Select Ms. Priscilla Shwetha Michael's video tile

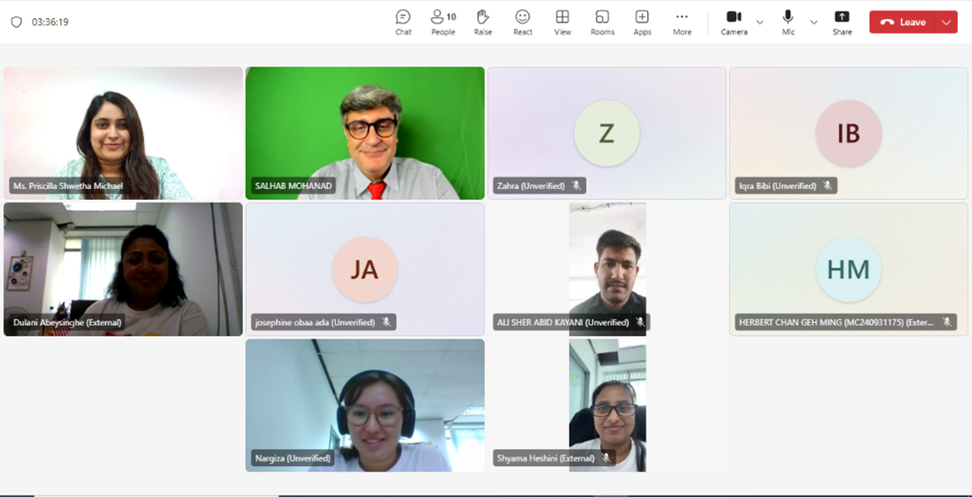122,133
